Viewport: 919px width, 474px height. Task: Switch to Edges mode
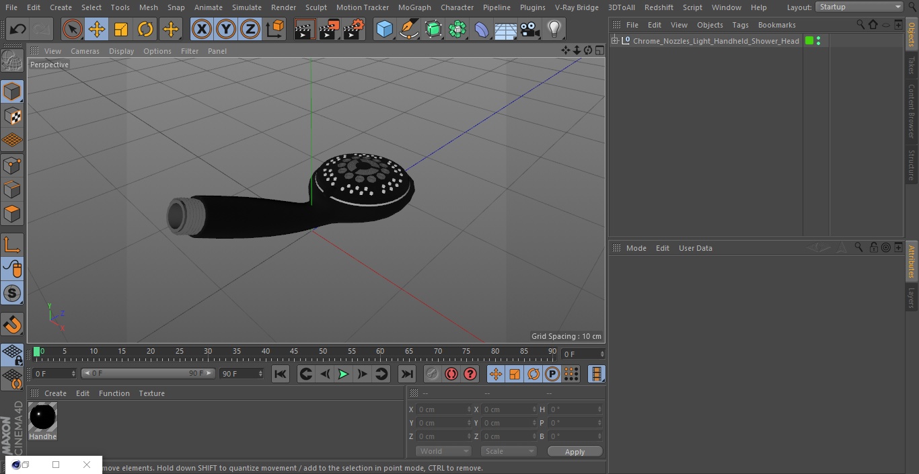point(12,190)
